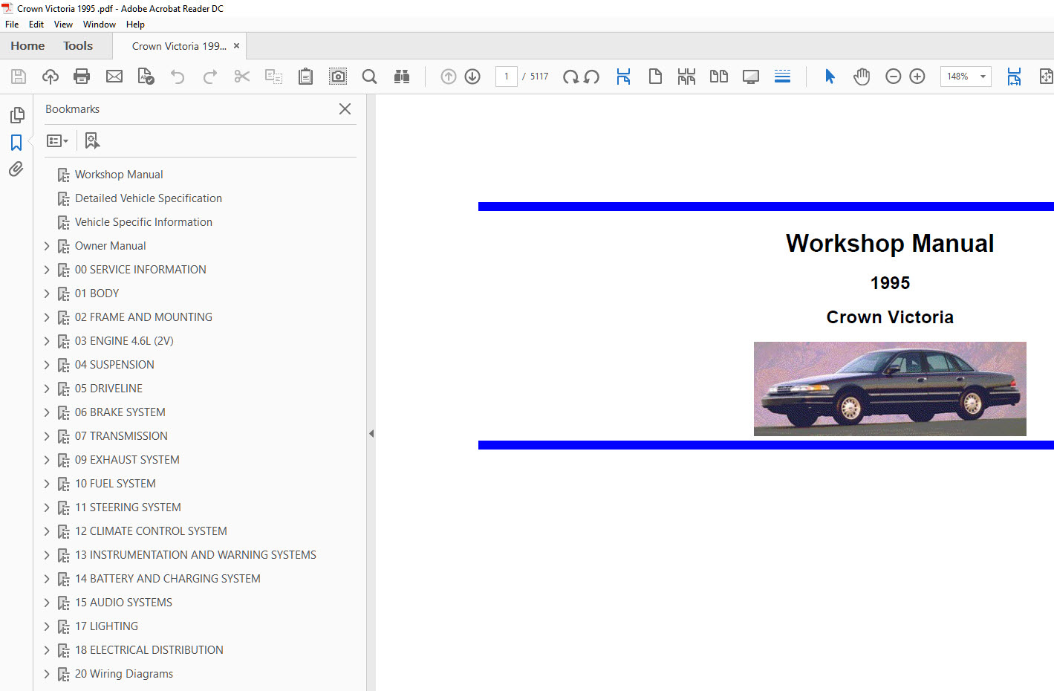The height and width of the screenshot is (691, 1054).
Task: Open the Find text magnifier tool
Action: [369, 77]
